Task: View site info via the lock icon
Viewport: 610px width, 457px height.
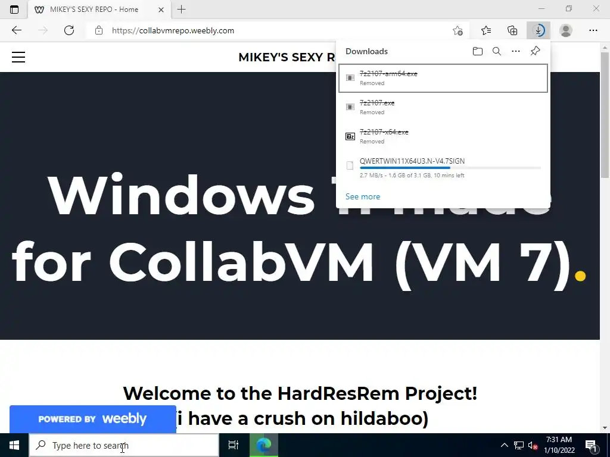Action: (99, 30)
